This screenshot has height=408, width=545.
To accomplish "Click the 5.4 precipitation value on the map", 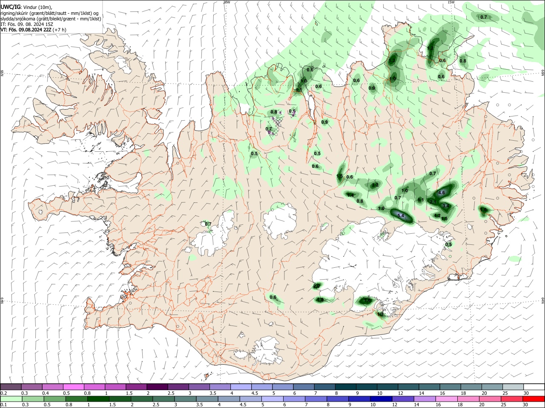I will point(400,216).
